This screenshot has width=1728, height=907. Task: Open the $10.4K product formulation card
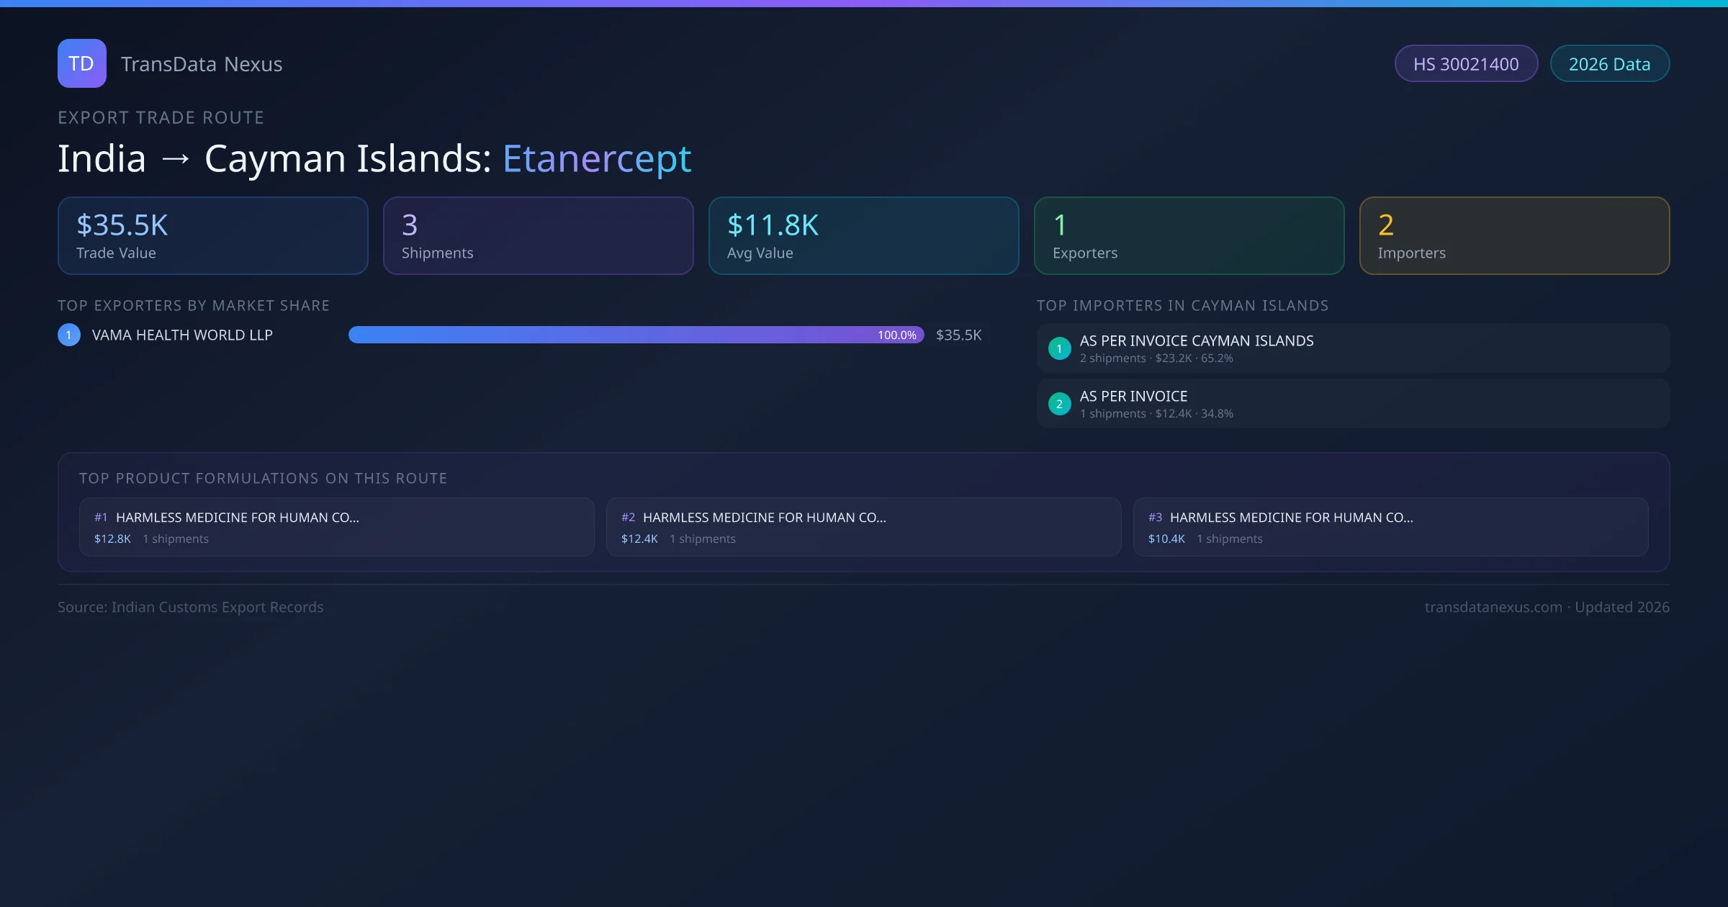point(1390,527)
